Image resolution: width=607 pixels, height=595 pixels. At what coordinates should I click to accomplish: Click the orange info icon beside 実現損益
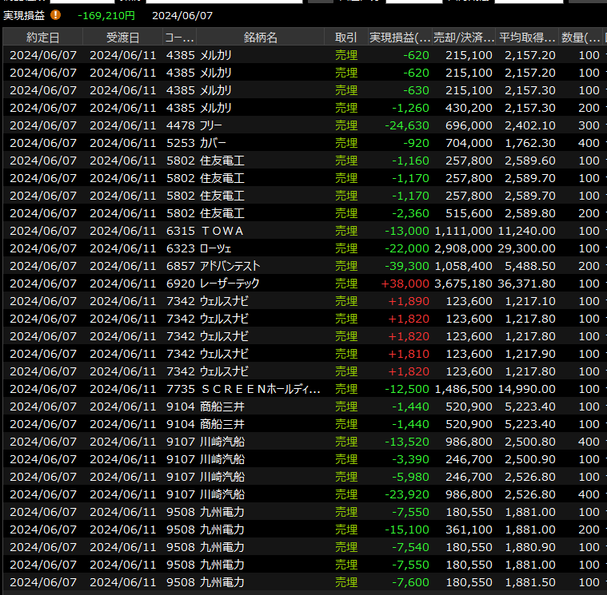tap(55, 15)
